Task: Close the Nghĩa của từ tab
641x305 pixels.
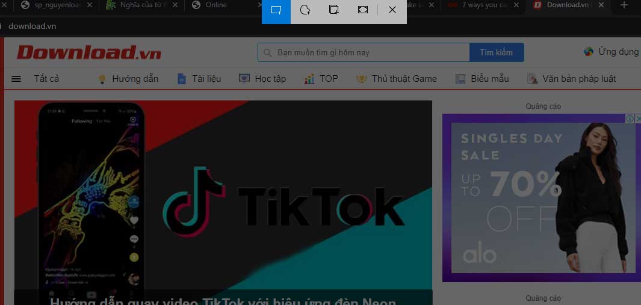Action: pos(175,5)
